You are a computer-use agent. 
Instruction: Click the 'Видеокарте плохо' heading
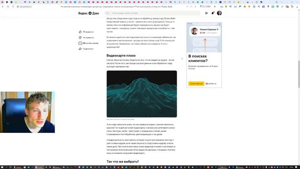pyautogui.click(x=121, y=55)
